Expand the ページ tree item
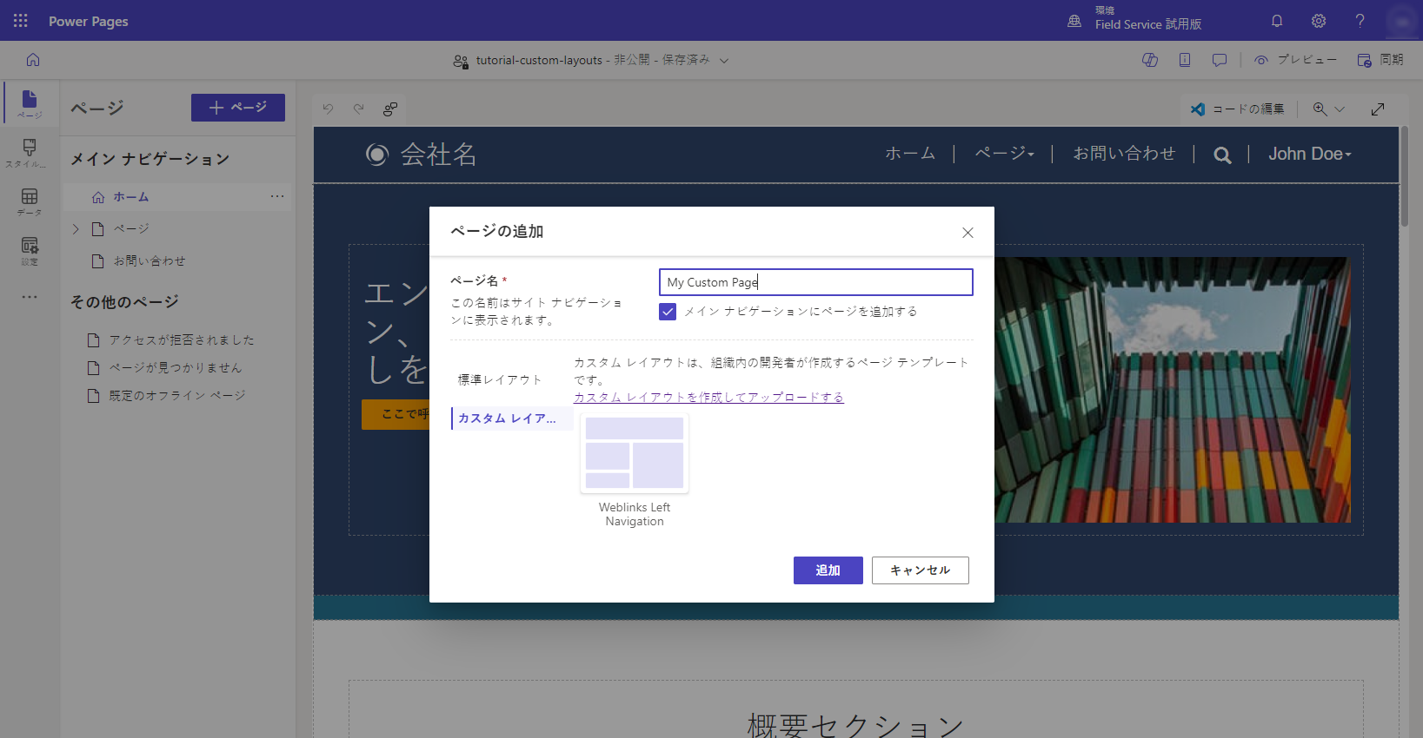This screenshot has width=1423, height=738. tap(76, 229)
